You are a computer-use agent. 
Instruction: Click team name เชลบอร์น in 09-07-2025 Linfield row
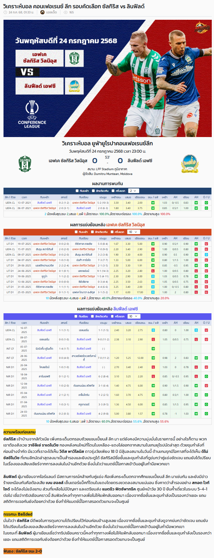click(x=45, y=339)
